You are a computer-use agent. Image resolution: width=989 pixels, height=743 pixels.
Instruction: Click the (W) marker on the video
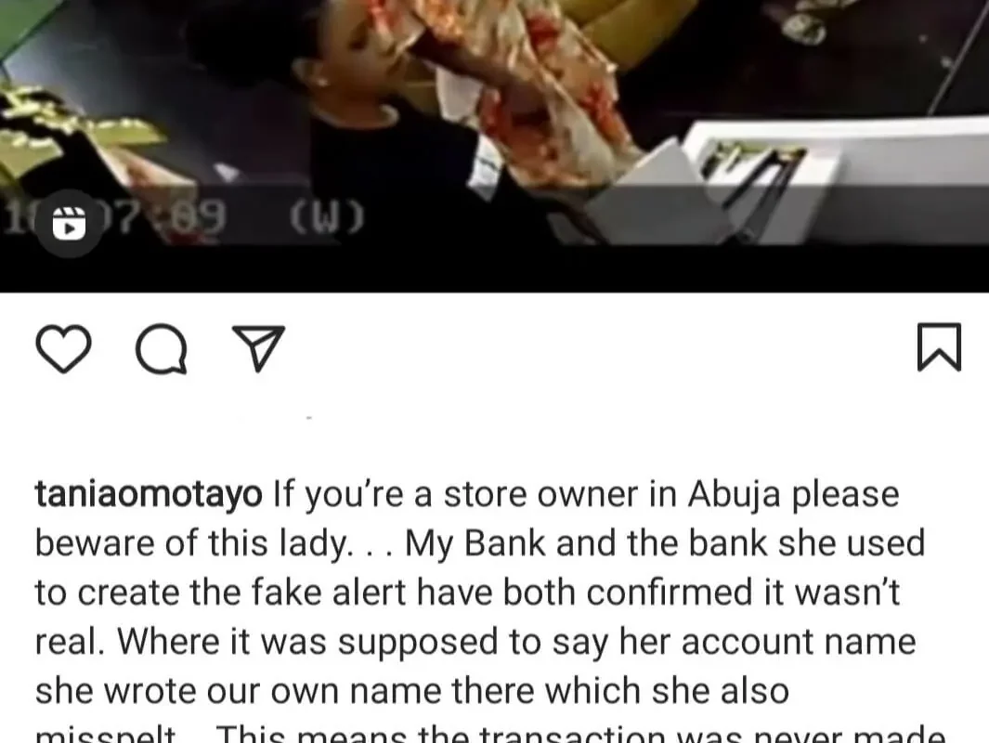327,217
